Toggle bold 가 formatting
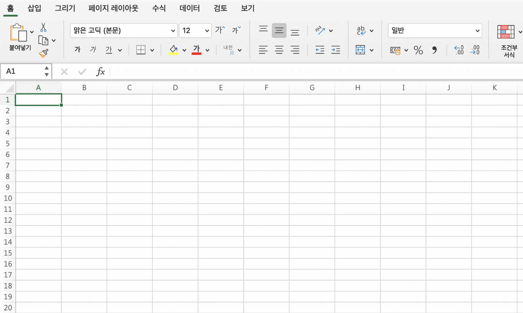Viewport: 523px width, 313px height. click(77, 50)
